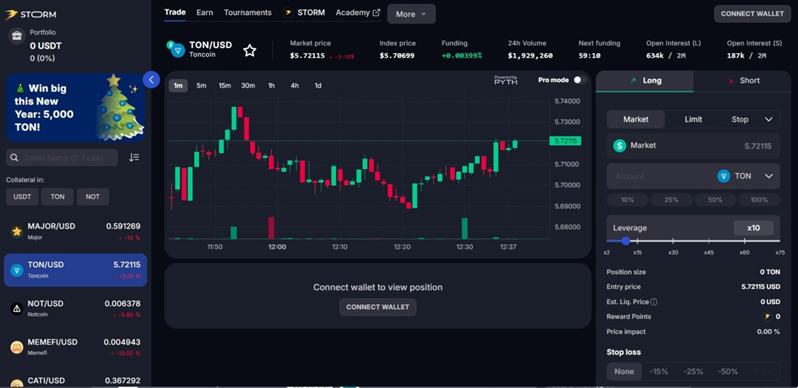Click the Market dollar sign icon

(x=619, y=146)
